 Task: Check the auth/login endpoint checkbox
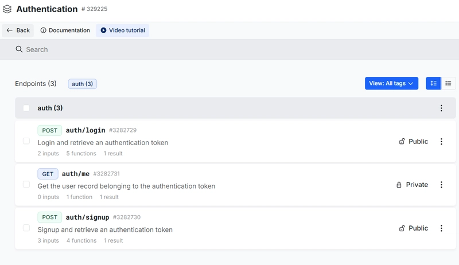coord(26,141)
